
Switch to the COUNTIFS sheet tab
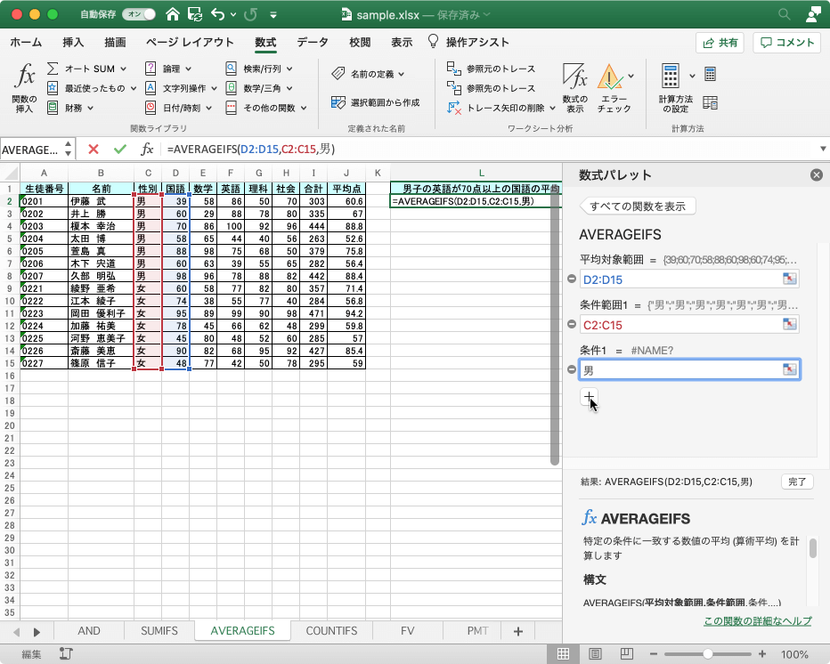(x=331, y=631)
